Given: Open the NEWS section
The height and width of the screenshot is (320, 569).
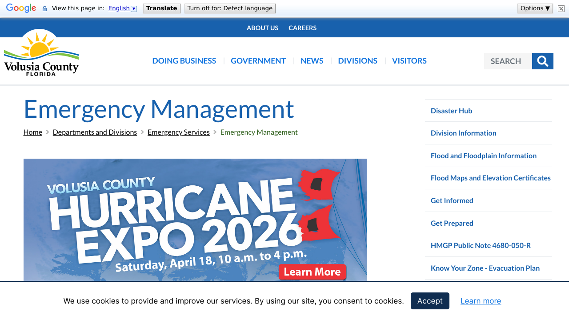Looking at the screenshot, I should pyautogui.click(x=312, y=60).
